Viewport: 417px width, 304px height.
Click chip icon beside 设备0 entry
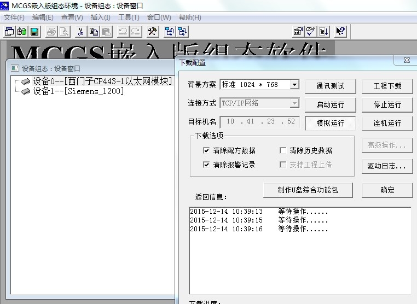[26, 81]
